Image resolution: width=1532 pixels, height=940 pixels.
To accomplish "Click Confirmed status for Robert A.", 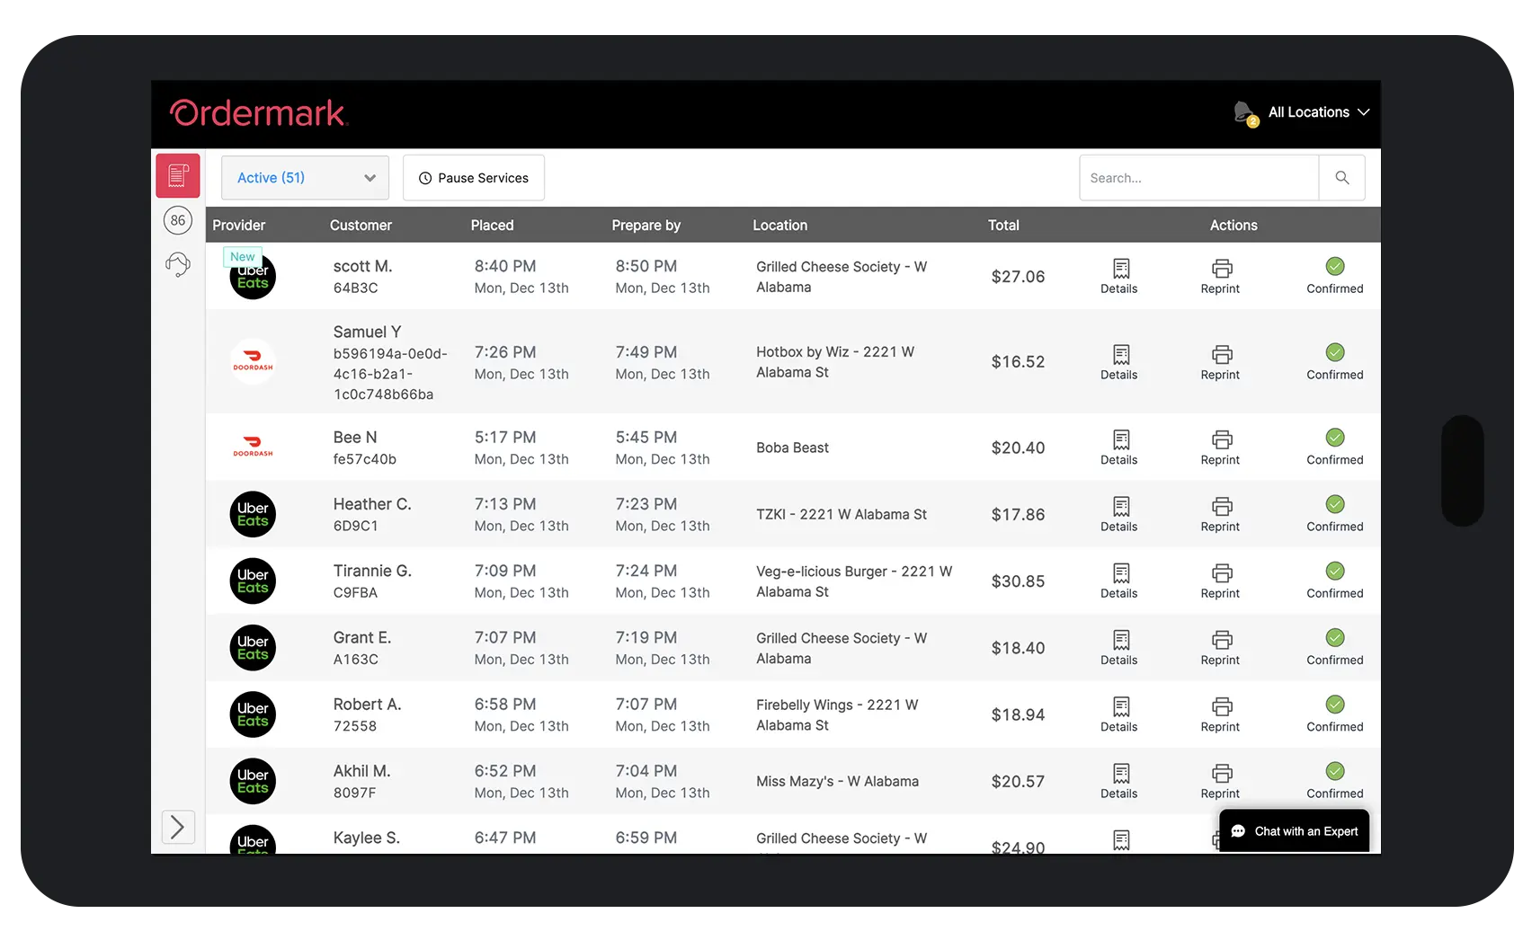I will click(x=1335, y=714).
